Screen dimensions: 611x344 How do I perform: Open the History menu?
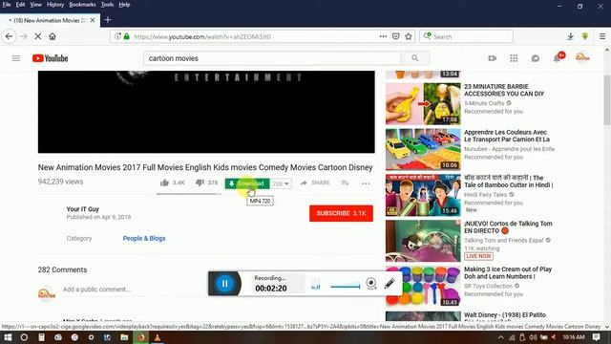pos(55,5)
